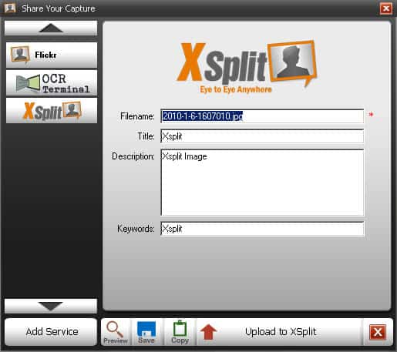Click into the Filename field
Screen dimensions: 397x352
tap(262, 116)
